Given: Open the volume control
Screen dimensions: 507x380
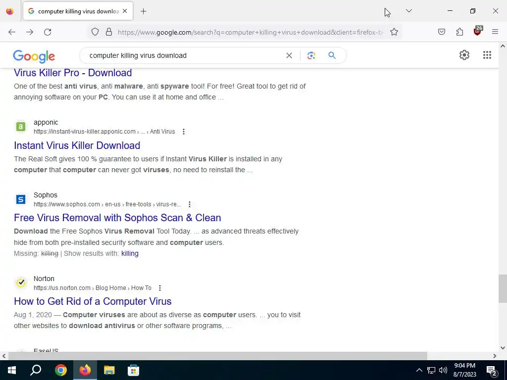Looking at the screenshot, I should (x=443, y=370).
